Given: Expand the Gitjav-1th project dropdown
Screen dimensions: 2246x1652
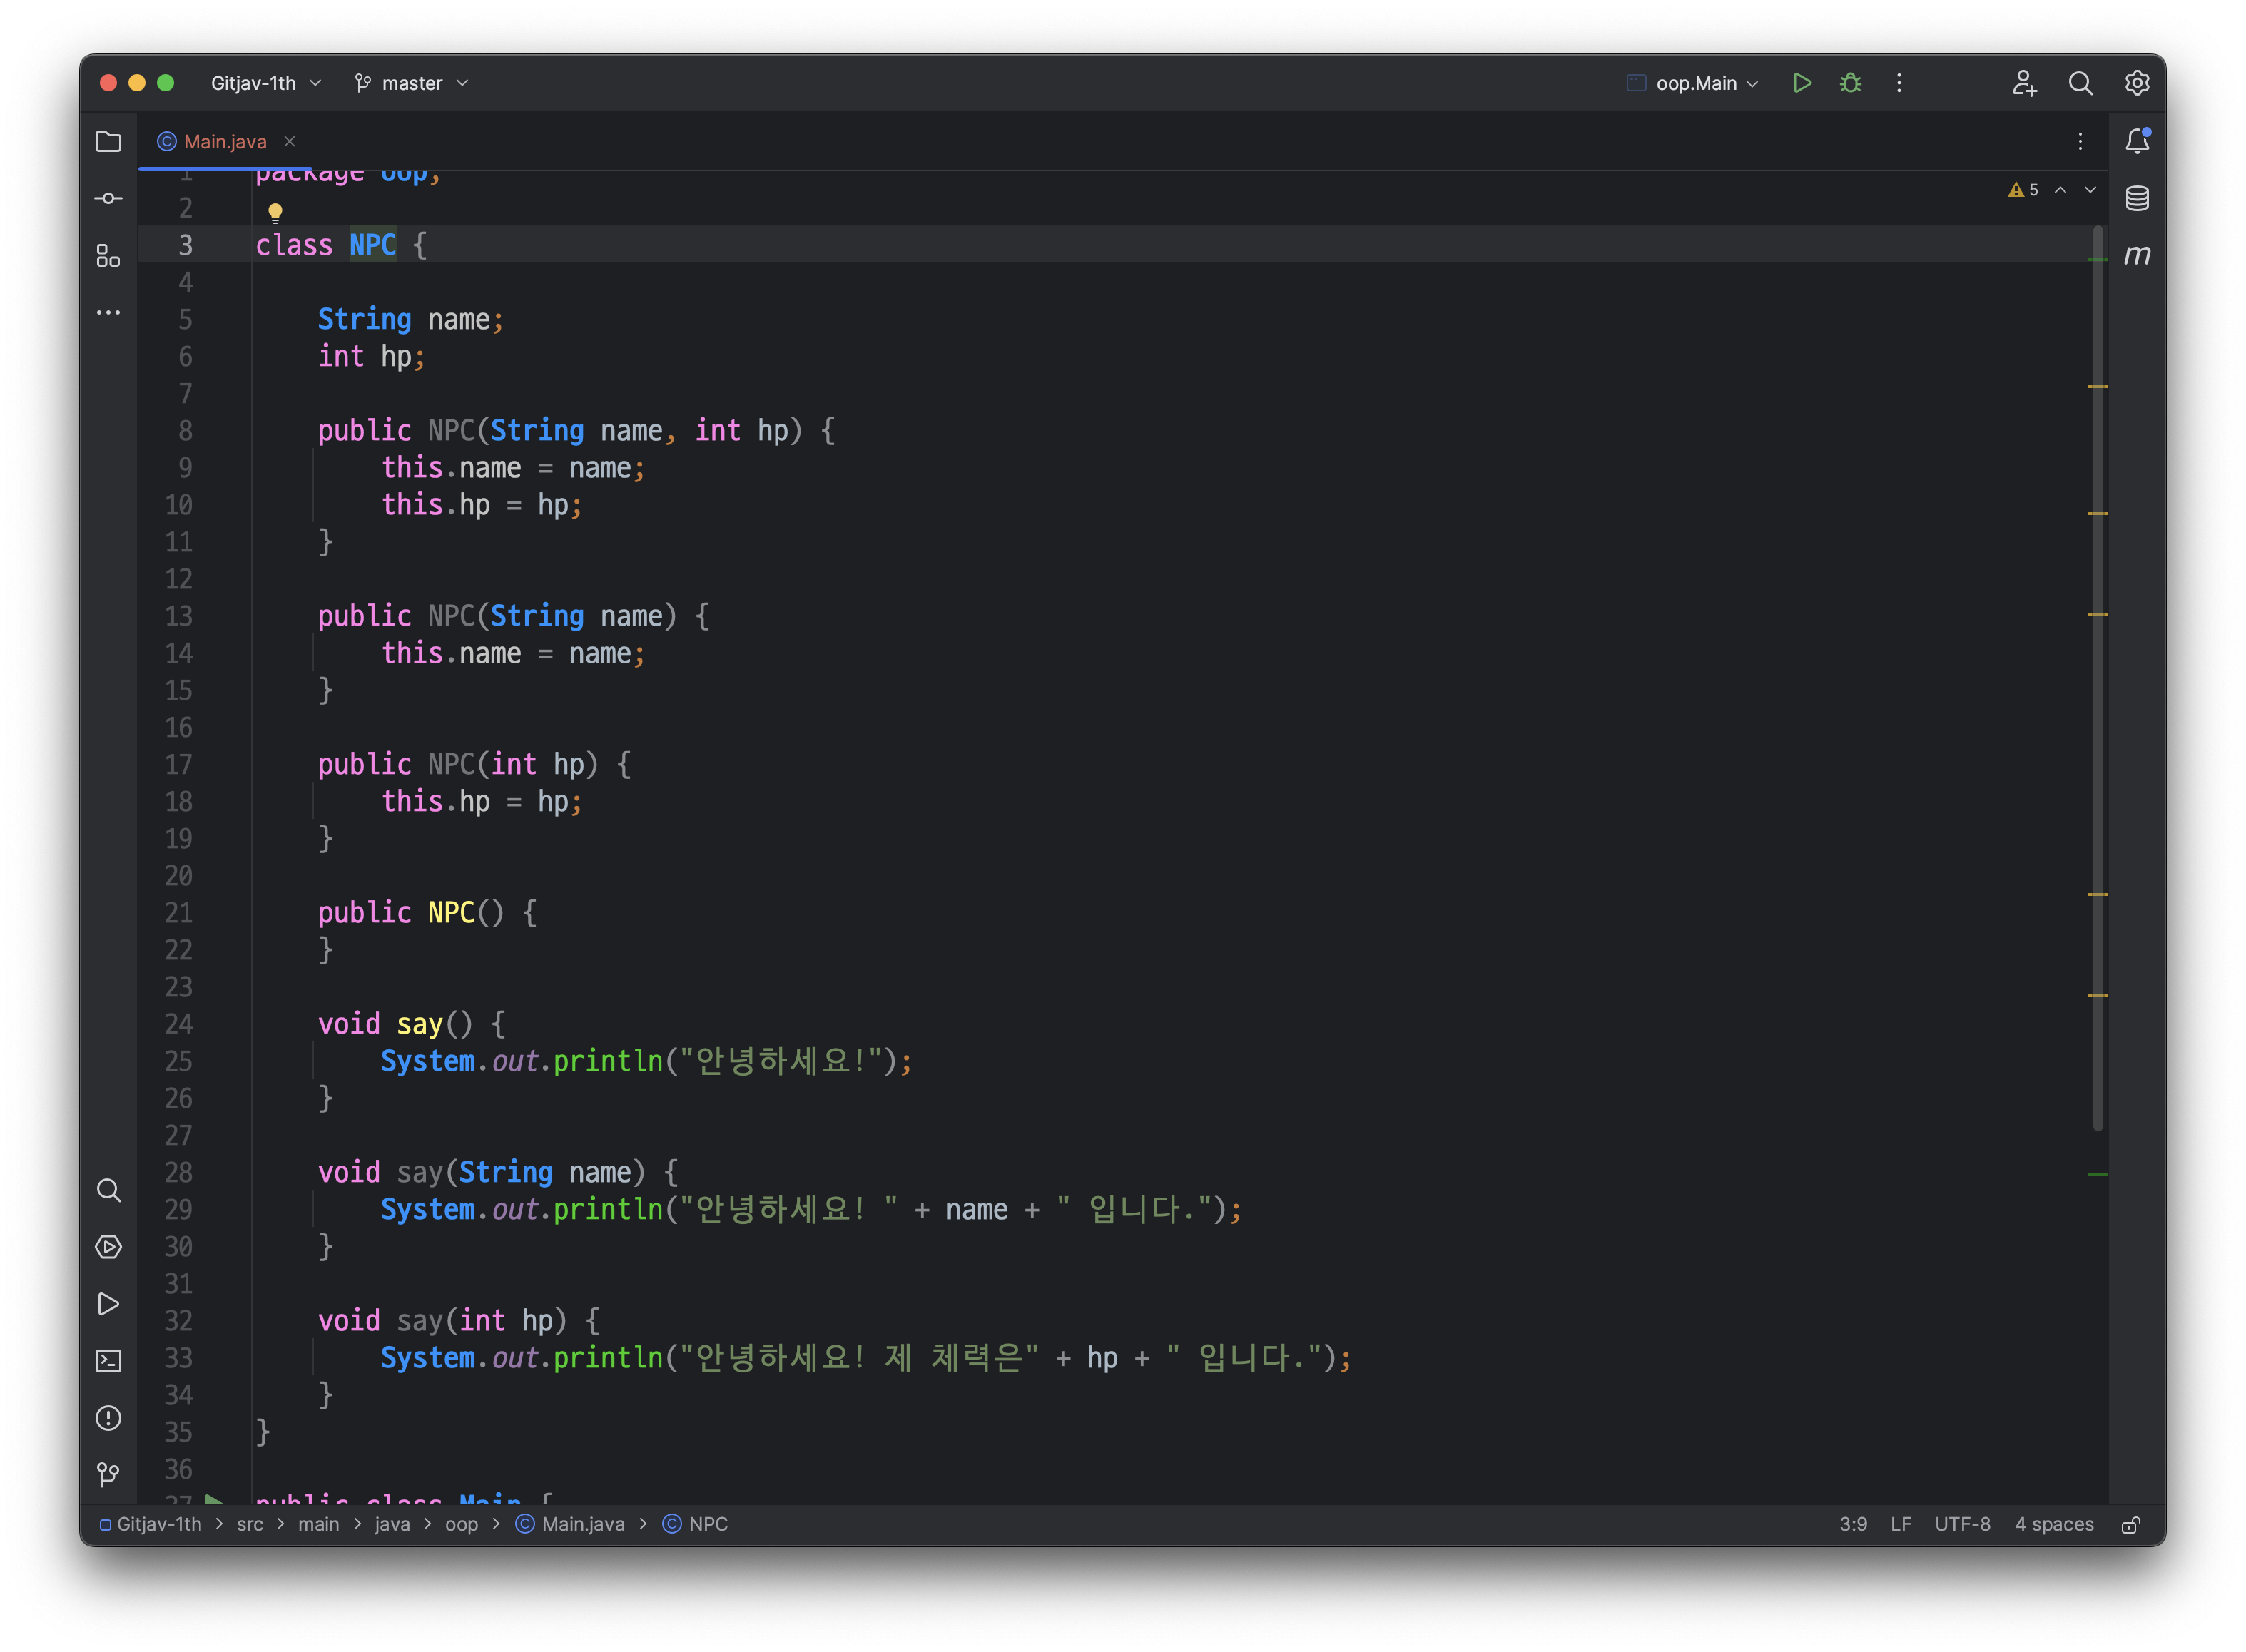Looking at the screenshot, I should click(x=265, y=83).
